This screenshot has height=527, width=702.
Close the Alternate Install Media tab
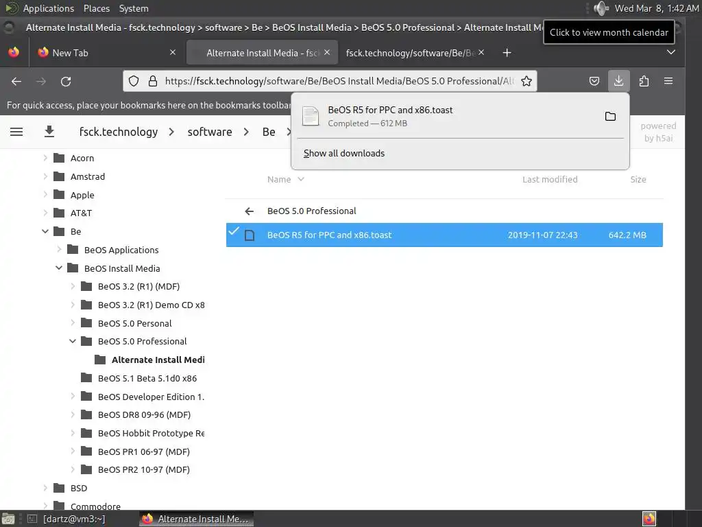[x=327, y=52]
